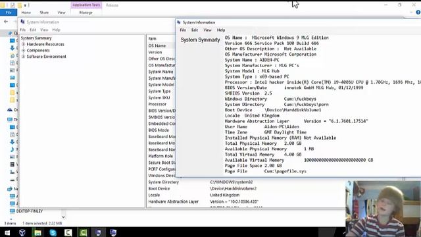Click the Quick access star icon

click(x=11, y=34)
